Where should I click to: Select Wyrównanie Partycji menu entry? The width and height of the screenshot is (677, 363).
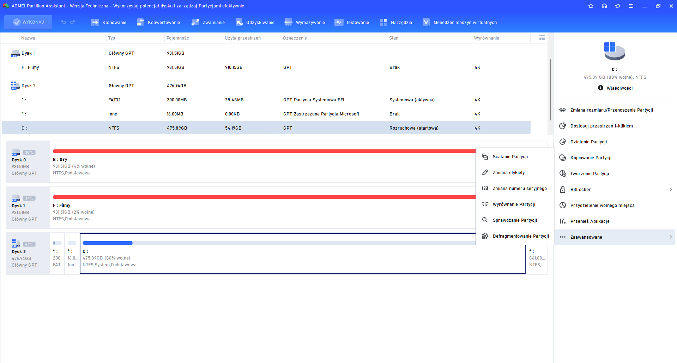click(515, 204)
